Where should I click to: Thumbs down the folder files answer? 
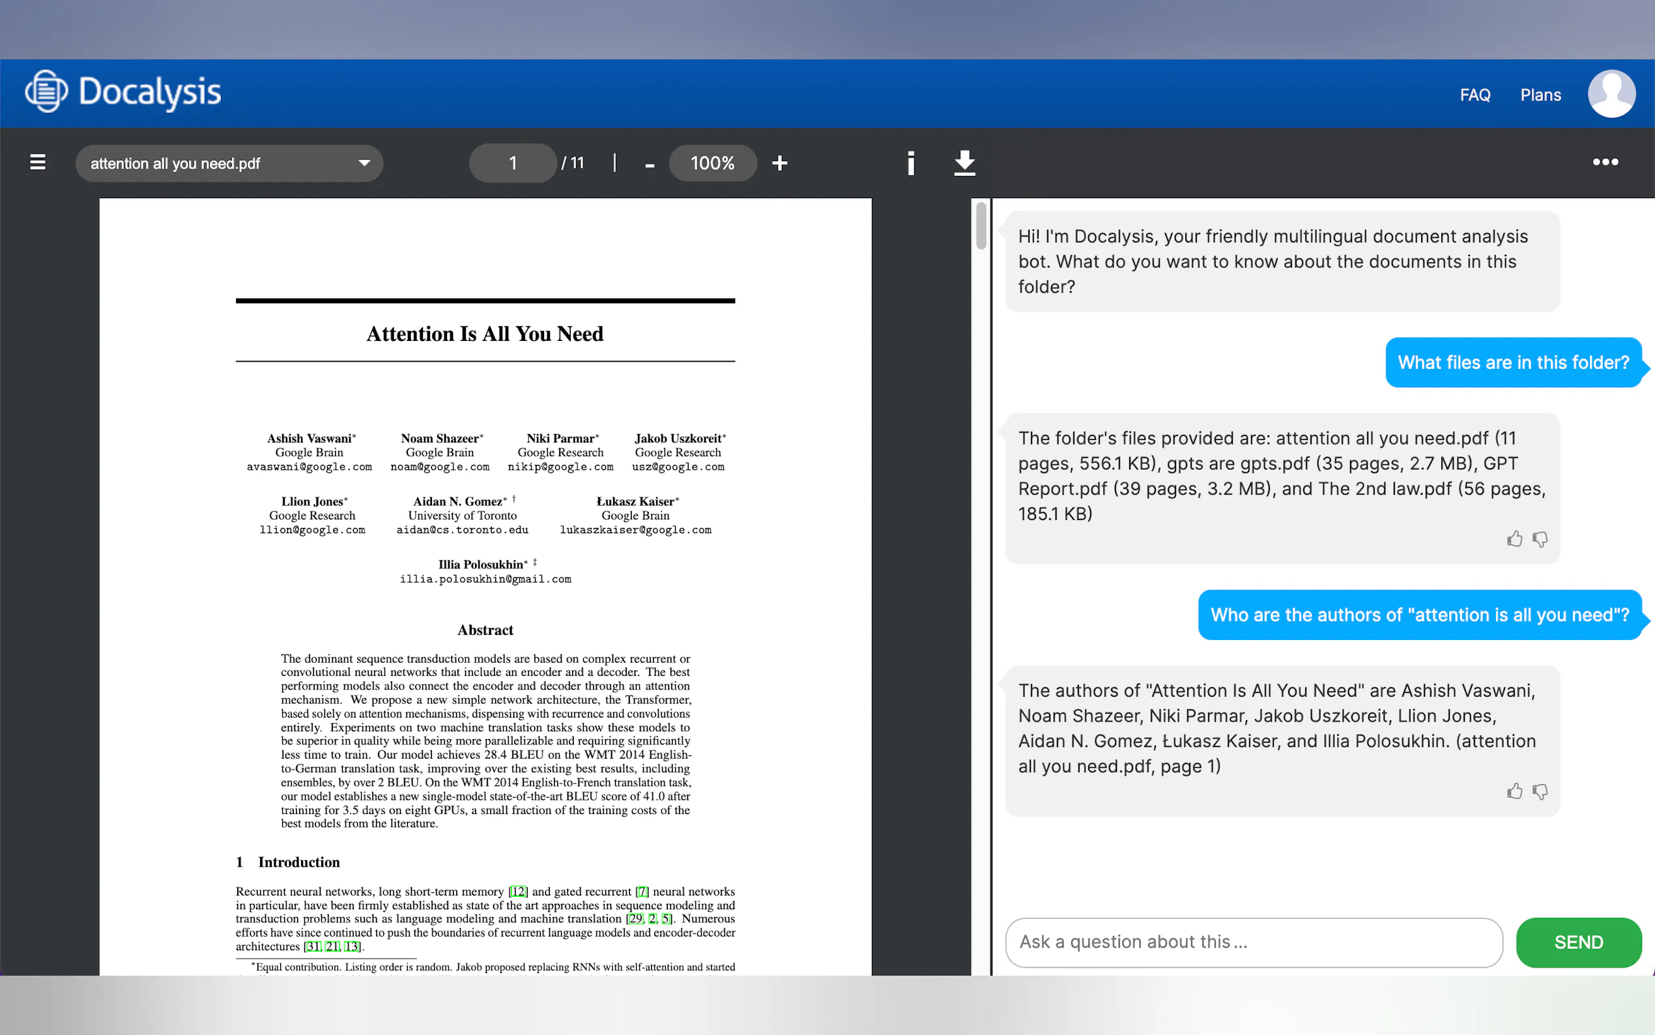(x=1540, y=540)
